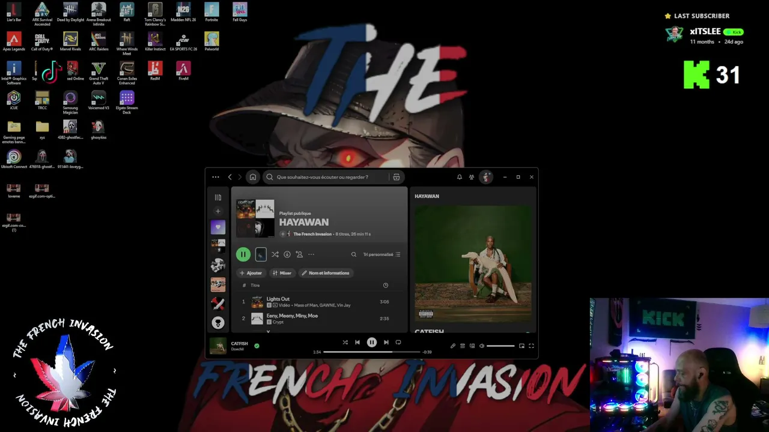Click the Nom et informations button
Image resolution: width=769 pixels, height=432 pixels.
coord(325,273)
